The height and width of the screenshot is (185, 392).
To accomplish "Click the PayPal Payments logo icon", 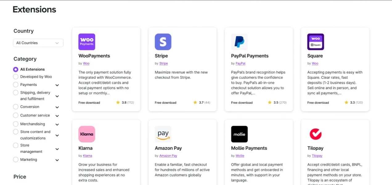I will click(x=239, y=42).
